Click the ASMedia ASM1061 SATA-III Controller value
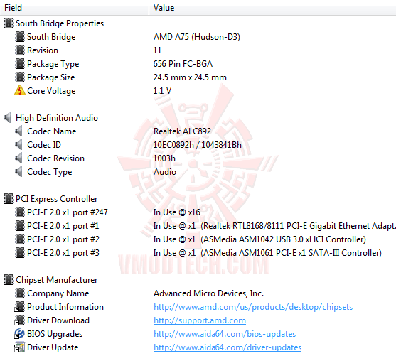 [267, 253]
